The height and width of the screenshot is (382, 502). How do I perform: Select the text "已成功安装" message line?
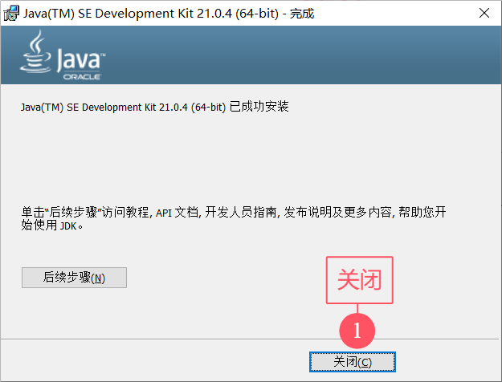tap(155, 107)
